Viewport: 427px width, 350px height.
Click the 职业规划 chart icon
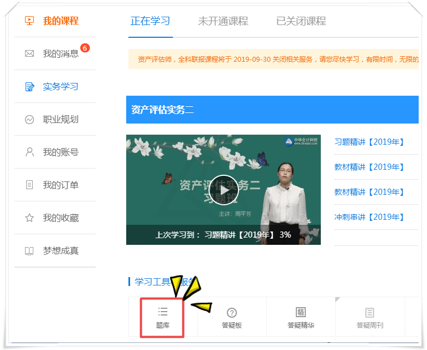point(29,120)
